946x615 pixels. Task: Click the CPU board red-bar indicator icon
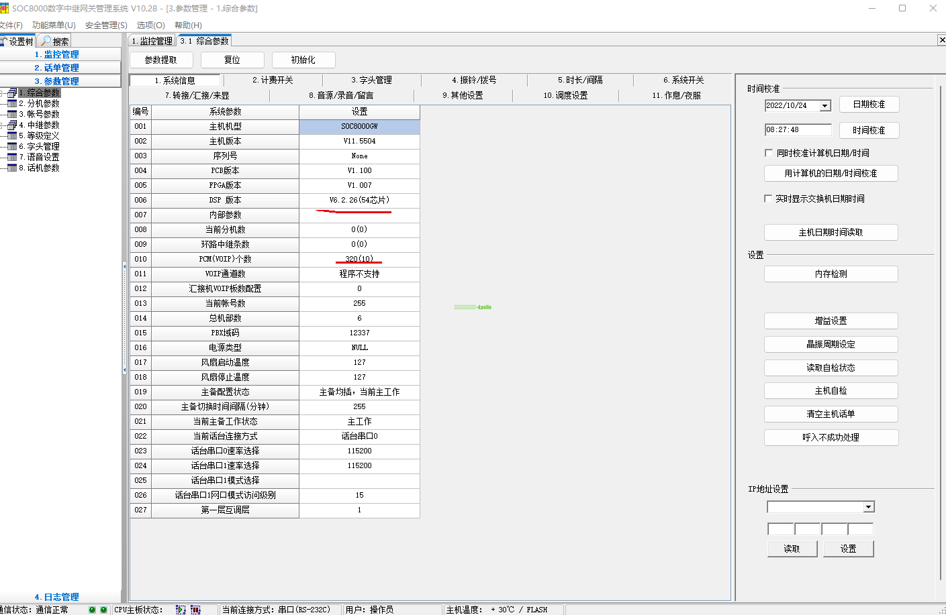pyautogui.click(x=195, y=610)
